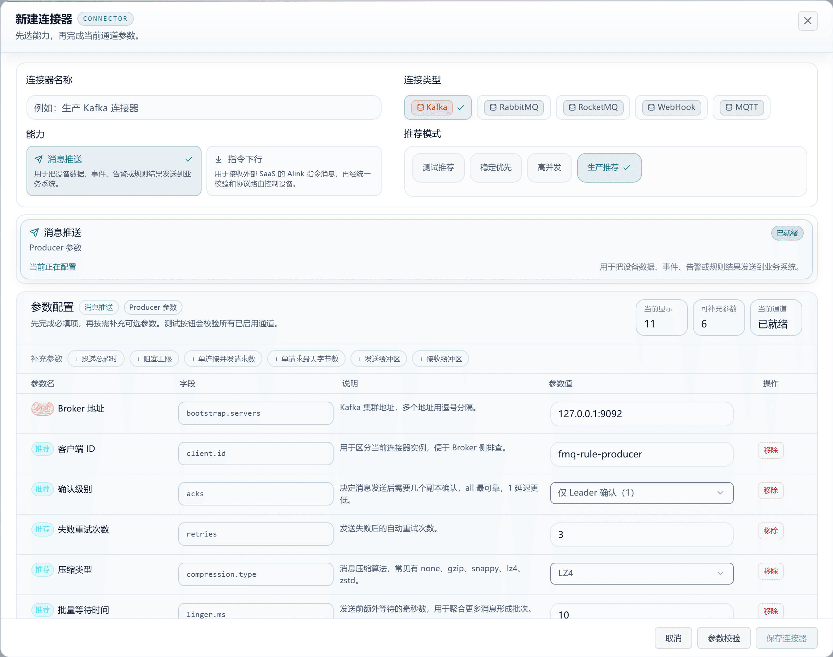This screenshot has width=833, height=657.
Task: Switch to 高并发 mode
Action: tap(549, 168)
